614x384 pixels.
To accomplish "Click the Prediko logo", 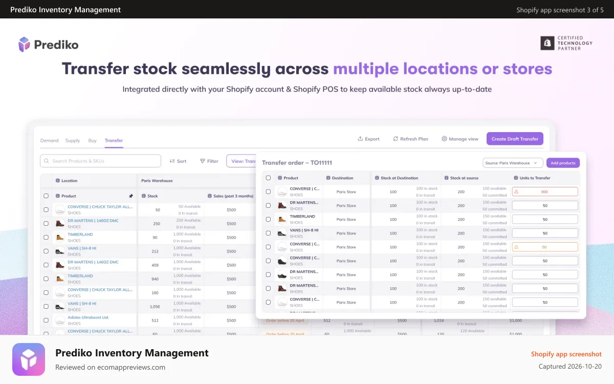I will point(48,45).
